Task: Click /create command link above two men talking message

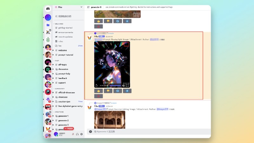Action: (114, 103)
